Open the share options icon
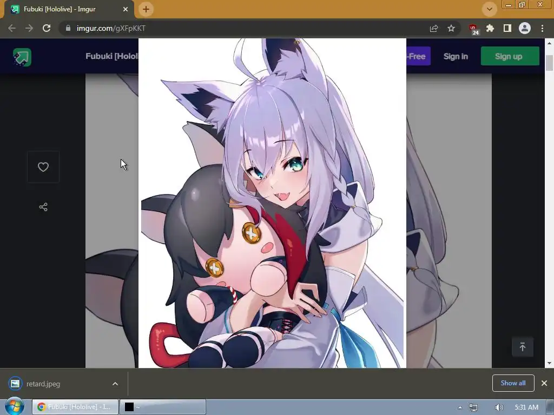 [x=43, y=207]
